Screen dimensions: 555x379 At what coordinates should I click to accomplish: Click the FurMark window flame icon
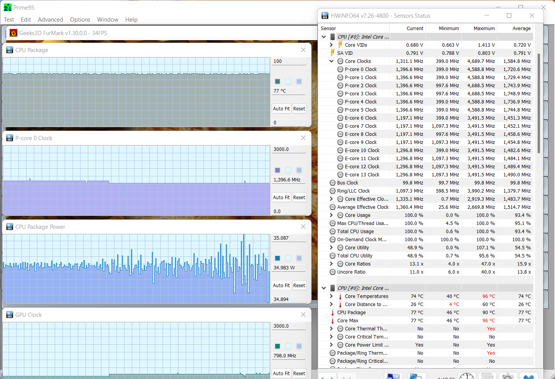[x=13, y=33]
